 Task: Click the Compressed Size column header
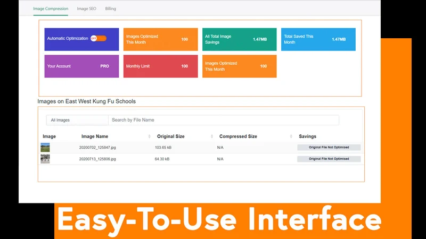[238, 136]
